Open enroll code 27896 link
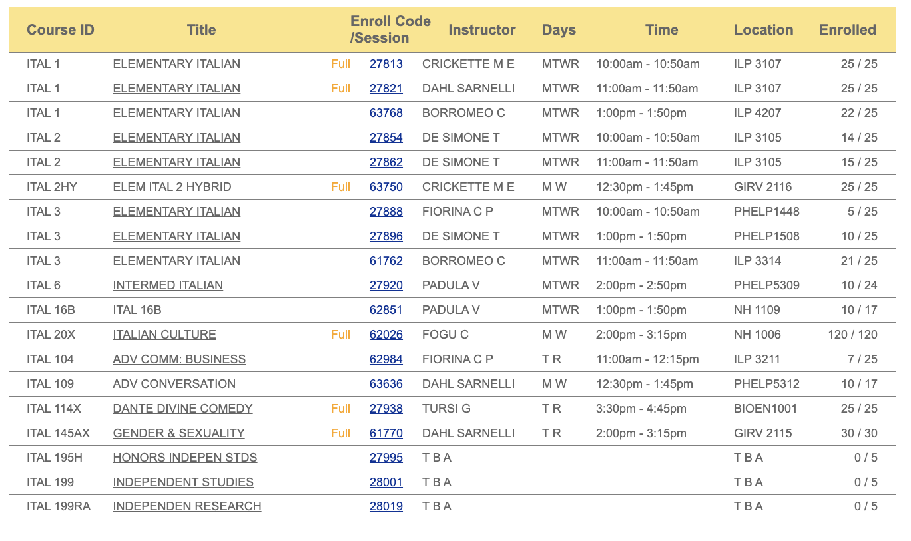The image size is (911, 541). point(386,236)
